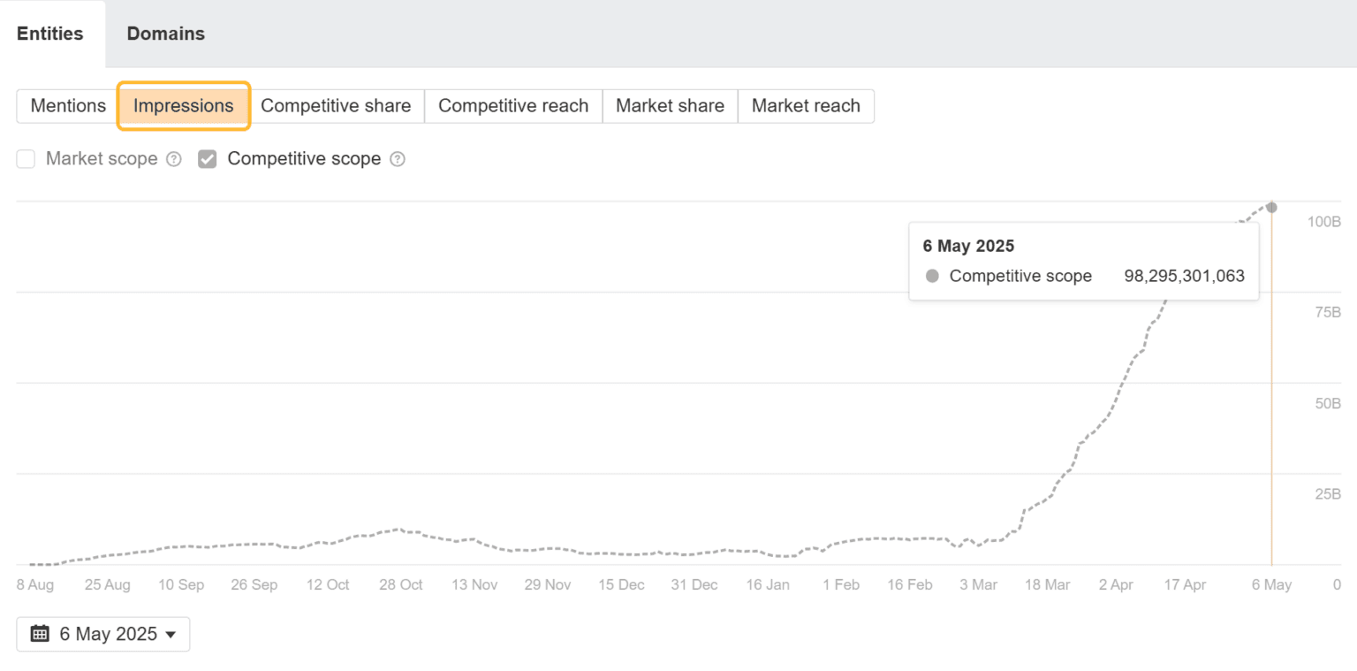This screenshot has height=671, width=1357.
Task: Uncheck the Competitive scope checkbox
Action: [208, 159]
